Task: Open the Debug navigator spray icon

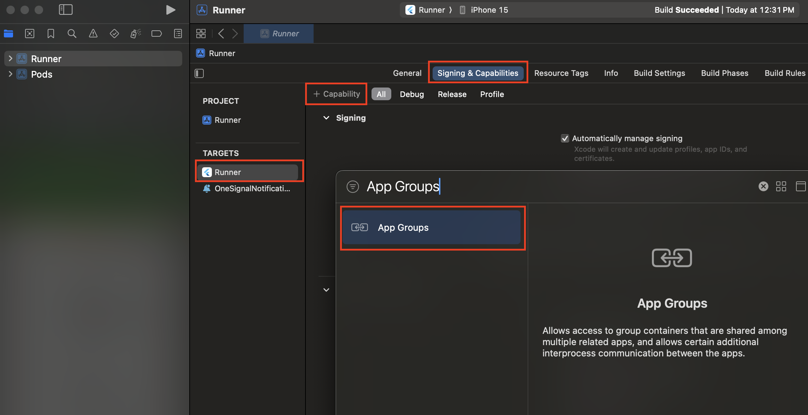Action: [x=136, y=34]
